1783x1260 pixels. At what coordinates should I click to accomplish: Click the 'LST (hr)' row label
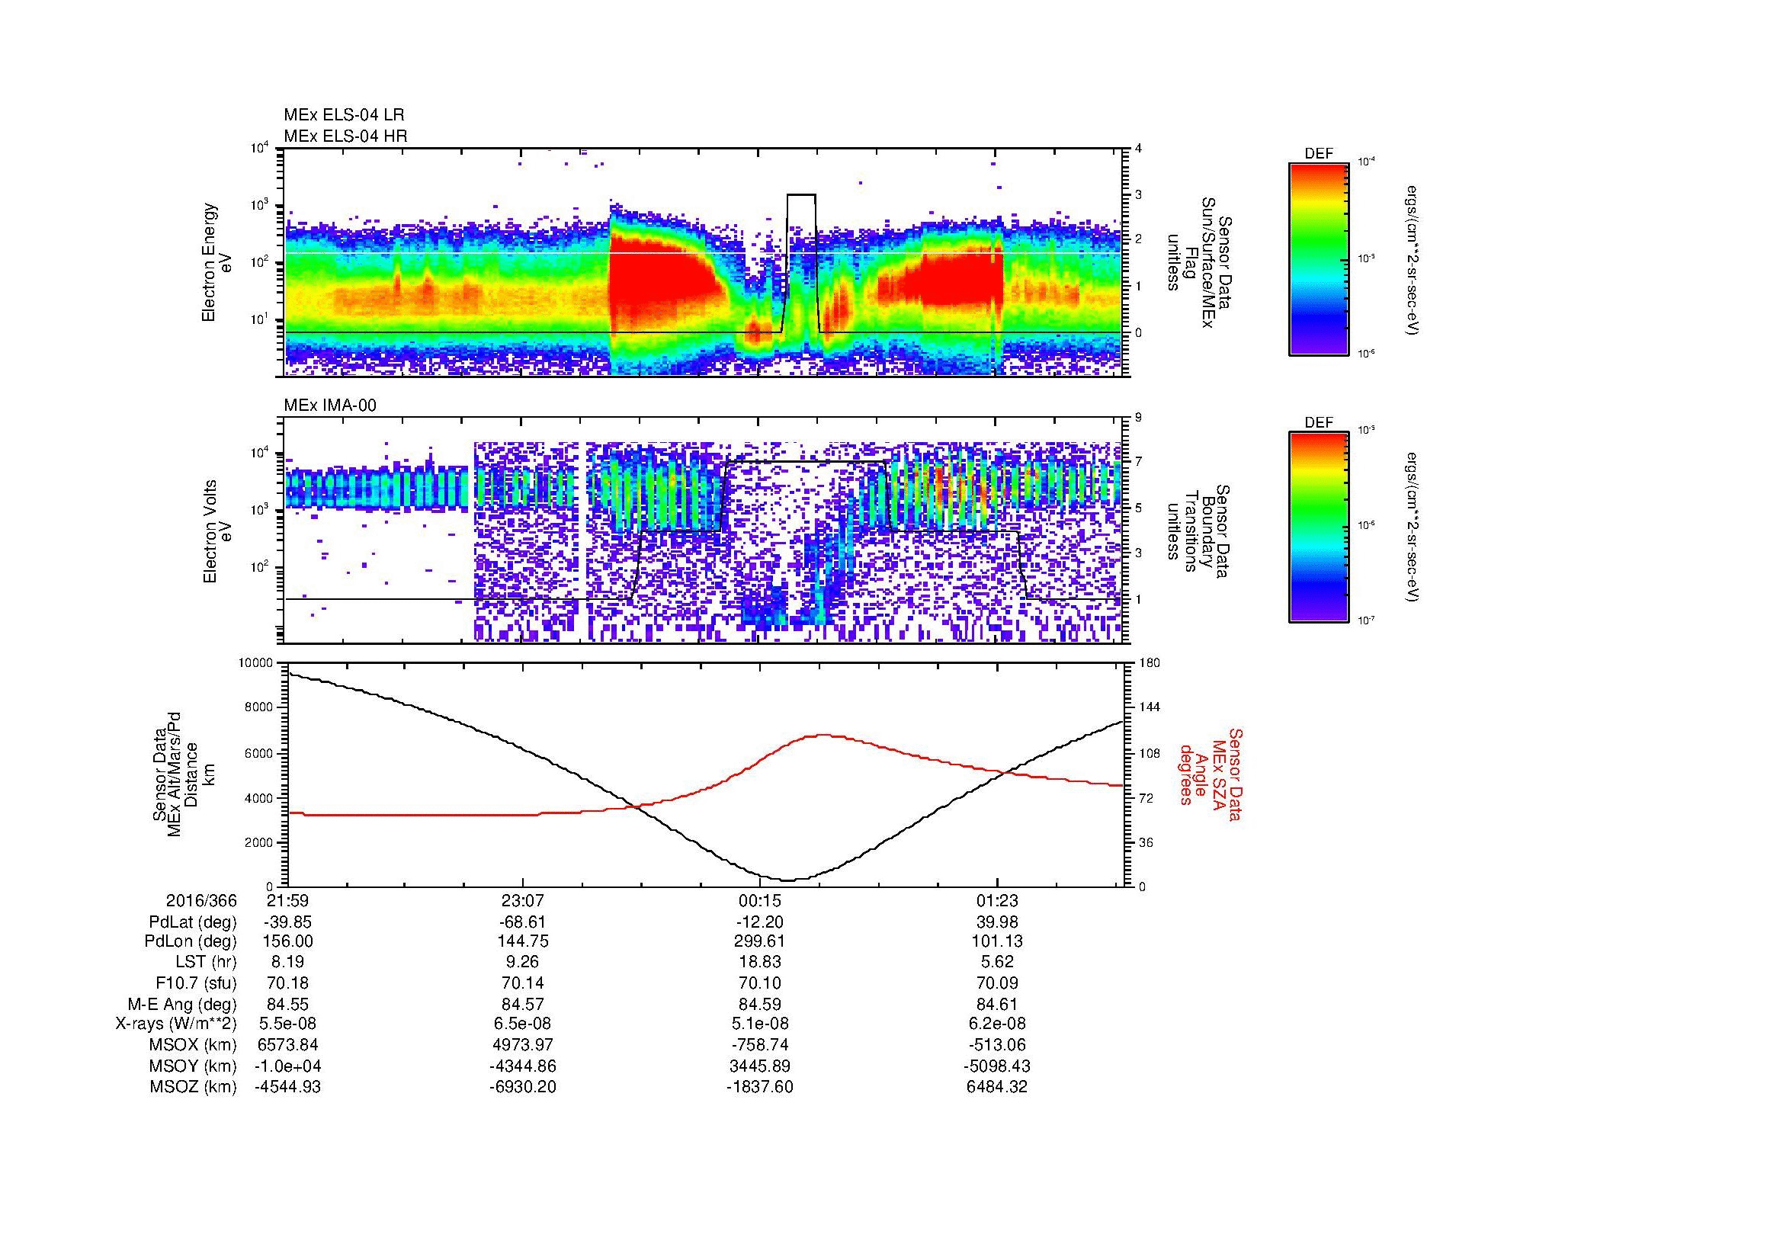[206, 963]
